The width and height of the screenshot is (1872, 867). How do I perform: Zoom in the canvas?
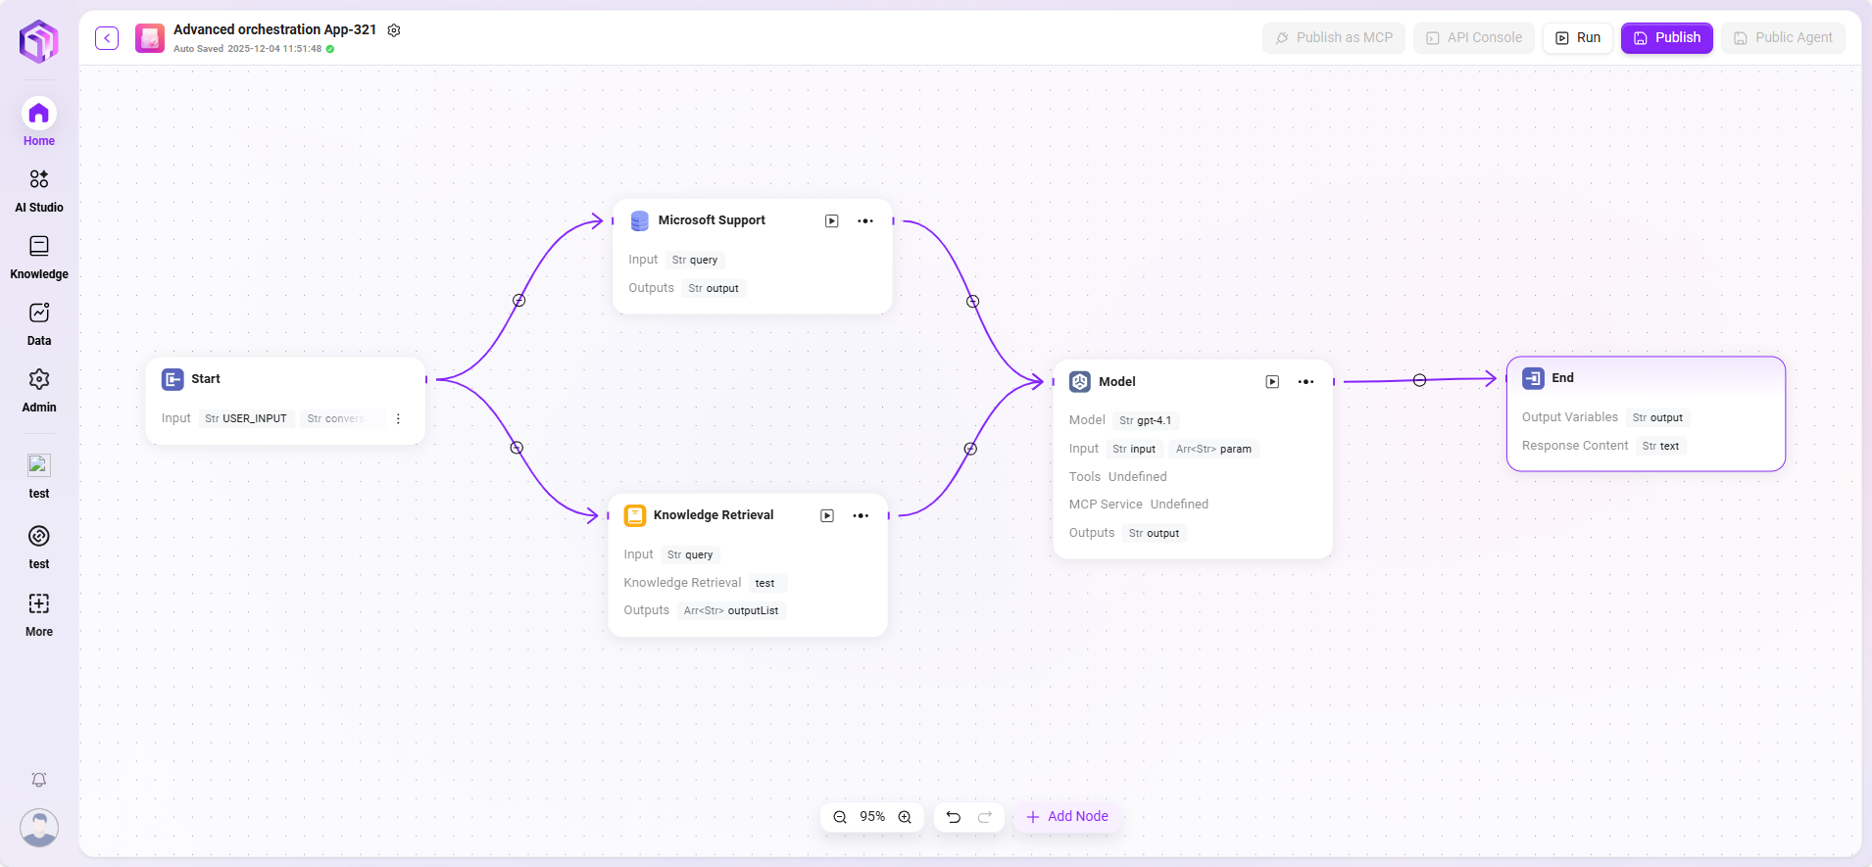pos(905,817)
